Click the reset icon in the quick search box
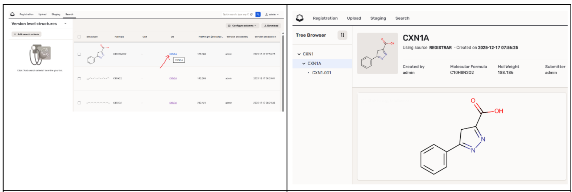This screenshot has height=192, width=572. click(252, 14)
